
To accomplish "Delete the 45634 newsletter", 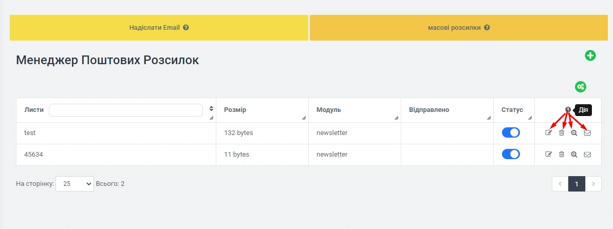I will point(562,154).
